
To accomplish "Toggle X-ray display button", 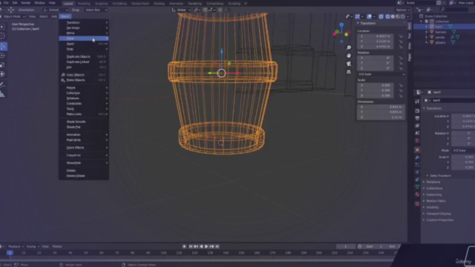I will click(x=381, y=16).
